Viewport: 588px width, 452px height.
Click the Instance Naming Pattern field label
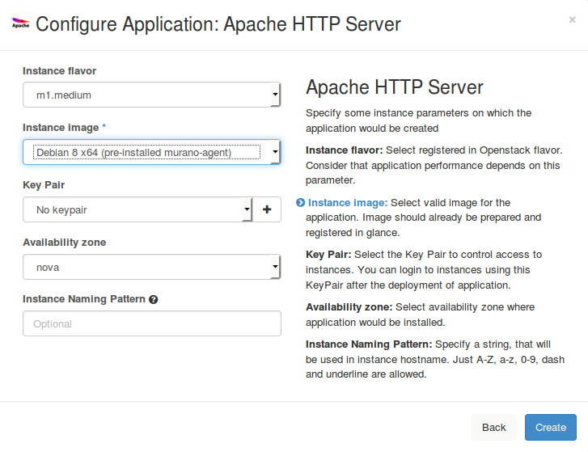[84, 299]
